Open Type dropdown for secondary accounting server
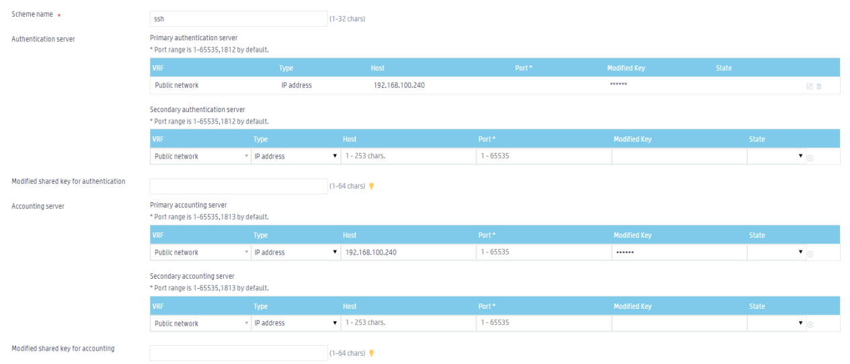 coord(296,323)
